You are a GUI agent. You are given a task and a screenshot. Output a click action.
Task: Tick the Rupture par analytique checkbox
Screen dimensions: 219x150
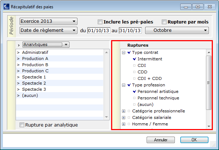pos(22,125)
